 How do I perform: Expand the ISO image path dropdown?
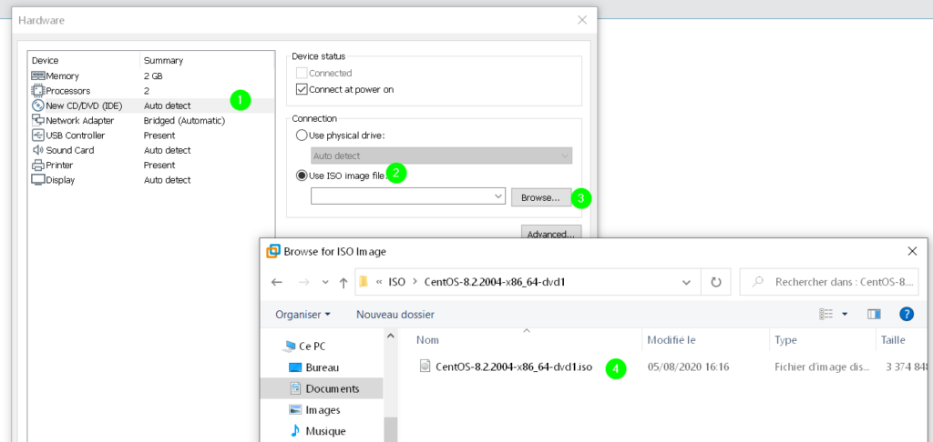[497, 196]
